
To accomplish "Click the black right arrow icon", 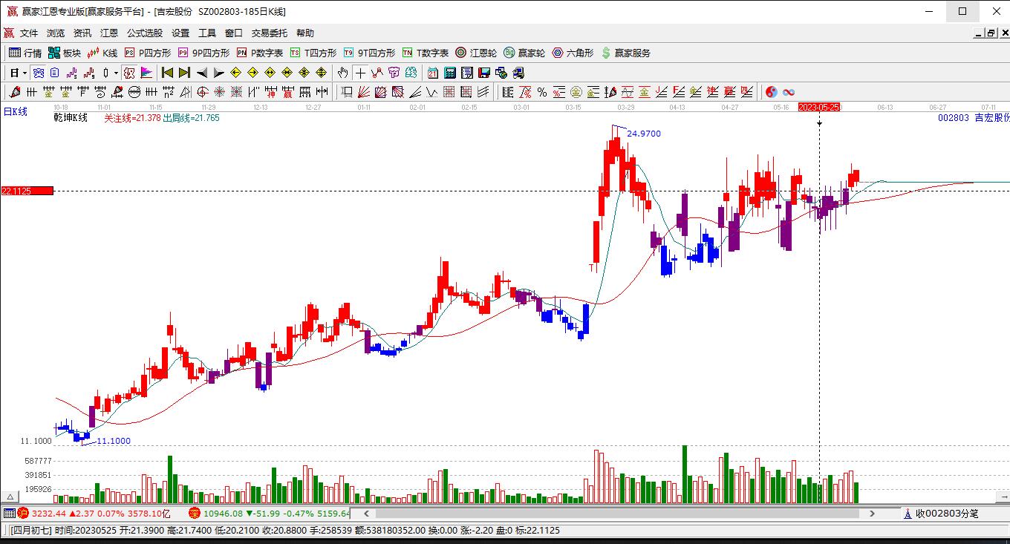I will pos(218,73).
